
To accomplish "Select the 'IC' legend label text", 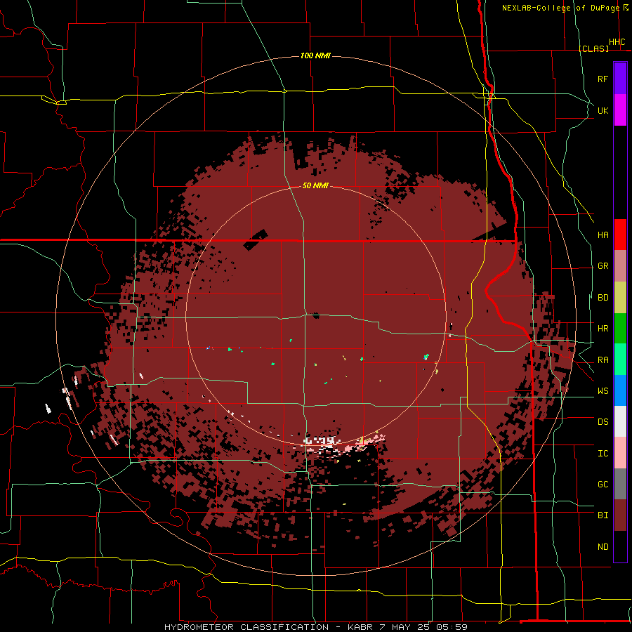I will (x=603, y=454).
